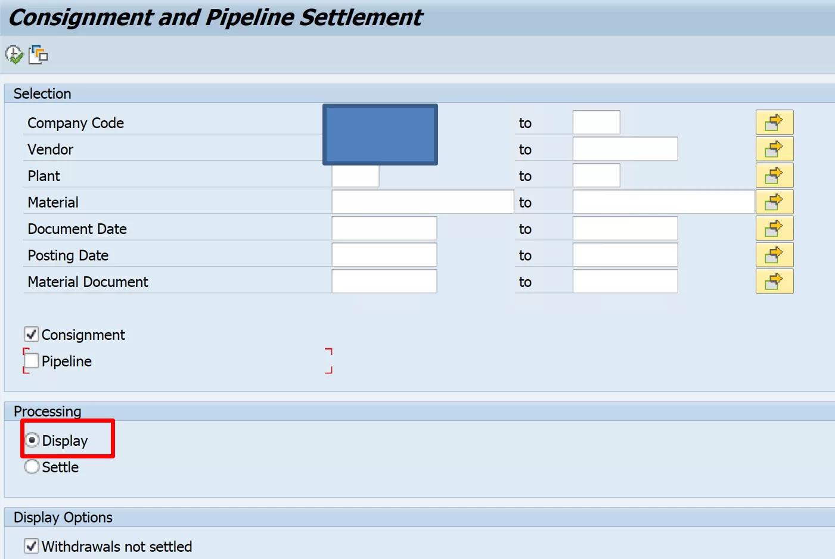The height and width of the screenshot is (559, 835).
Task: Open multiple selection for Posting Date
Action: point(774,255)
